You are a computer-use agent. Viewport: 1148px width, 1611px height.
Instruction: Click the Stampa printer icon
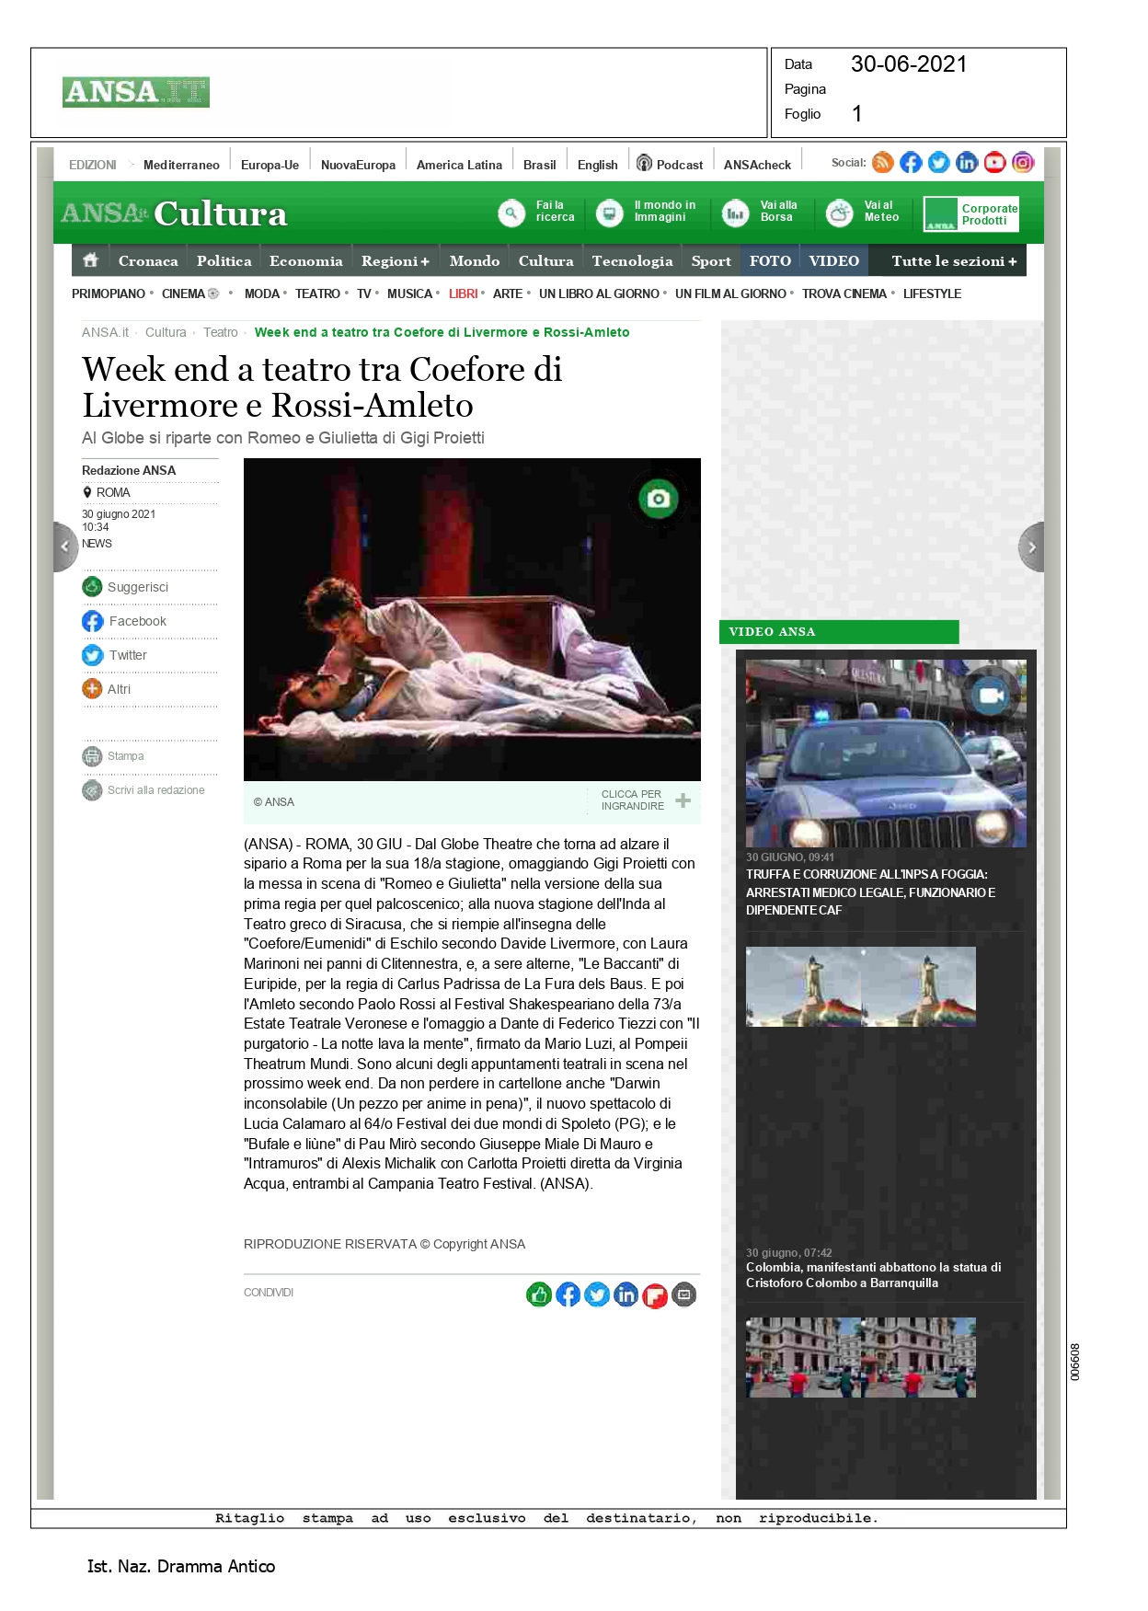(92, 756)
